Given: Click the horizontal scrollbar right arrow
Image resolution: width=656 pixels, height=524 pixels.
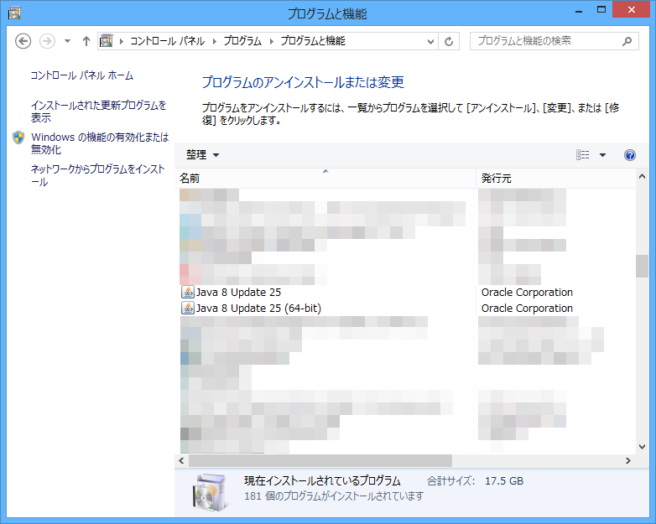Looking at the screenshot, I should [628, 461].
